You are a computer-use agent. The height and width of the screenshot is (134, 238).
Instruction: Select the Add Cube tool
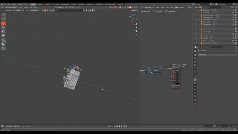click(3, 49)
